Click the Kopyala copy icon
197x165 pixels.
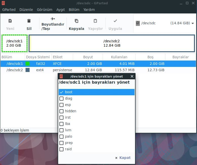pyautogui.click(x=76, y=21)
